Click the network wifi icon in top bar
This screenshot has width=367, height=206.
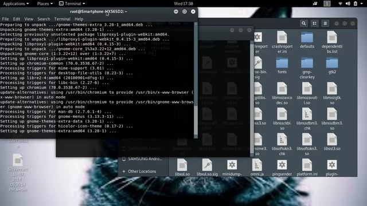coord(340,3)
